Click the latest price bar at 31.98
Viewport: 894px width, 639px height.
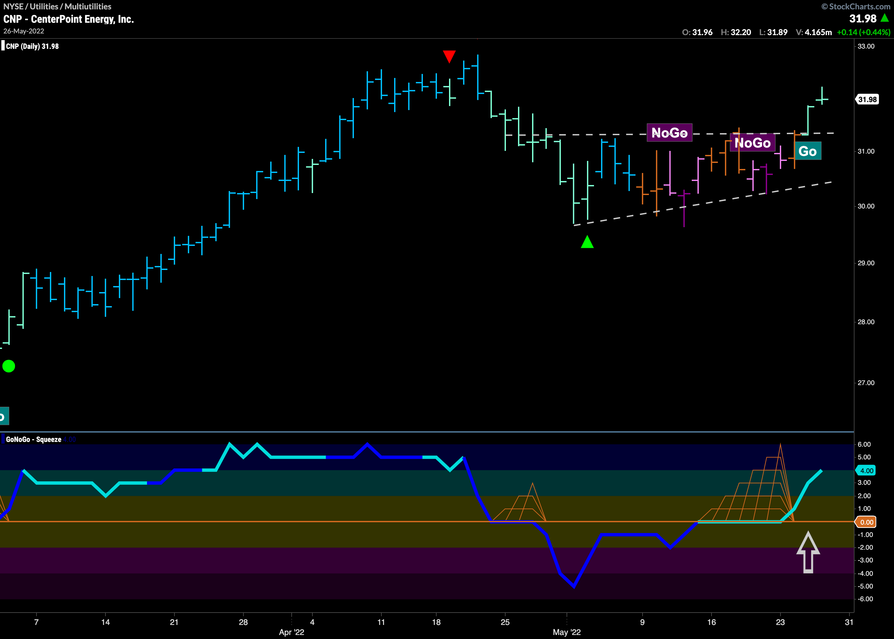coord(822,96)
